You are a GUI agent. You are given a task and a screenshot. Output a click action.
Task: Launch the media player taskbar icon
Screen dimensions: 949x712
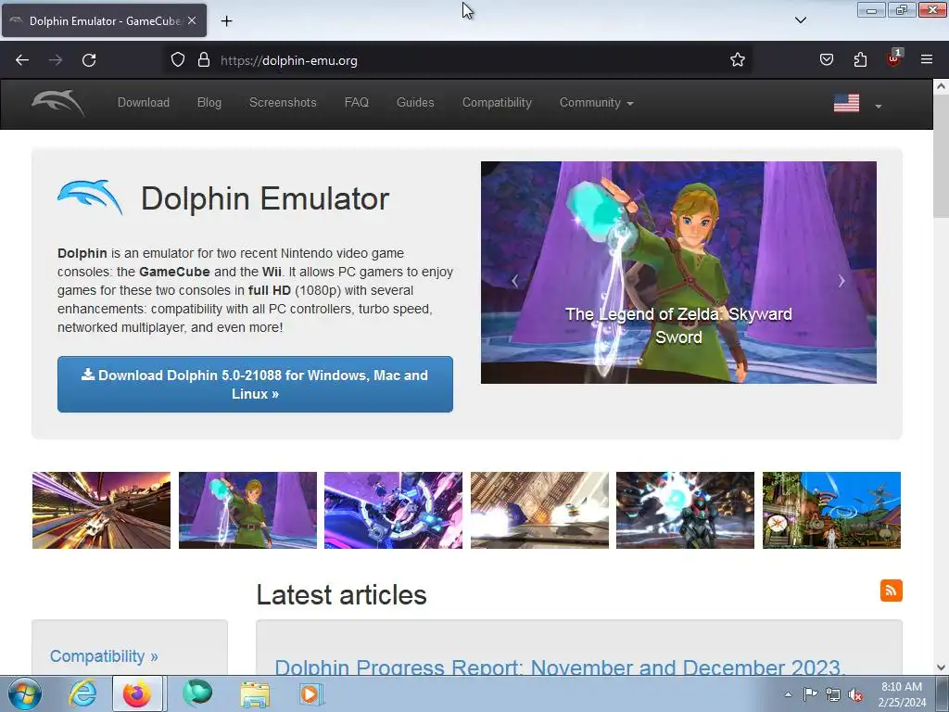tap(310, 693)
